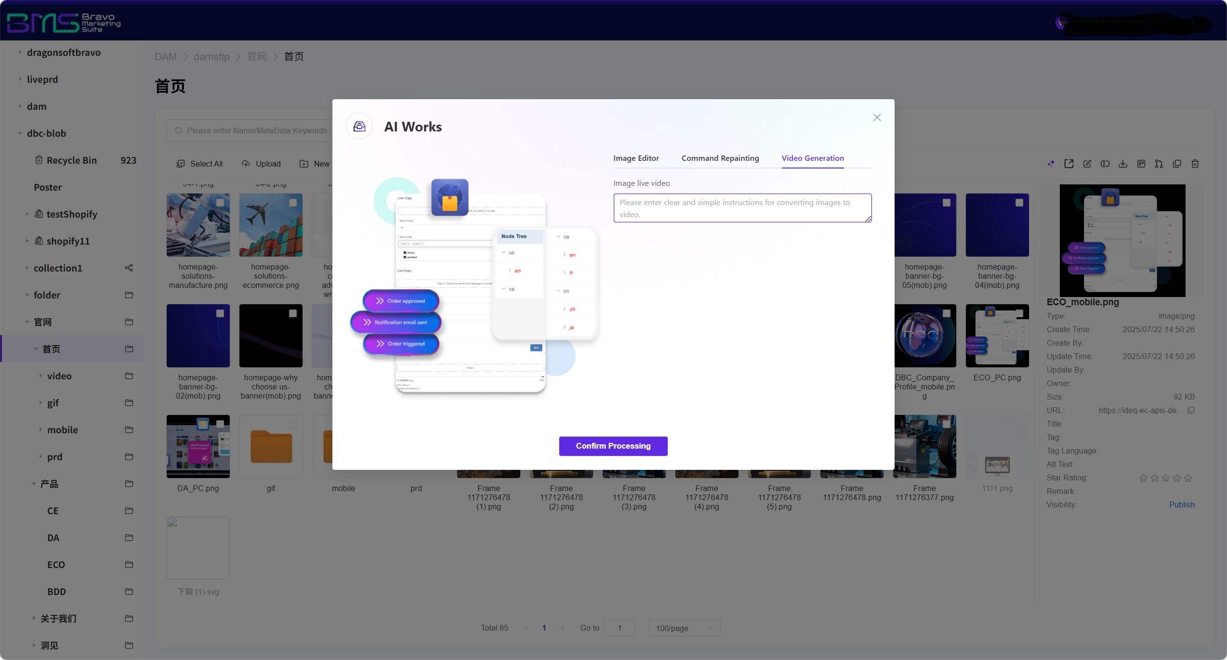This screenshot has height=660, width=1227.
Task: Open the 100/page size dropdown
Action: [684, 628]
